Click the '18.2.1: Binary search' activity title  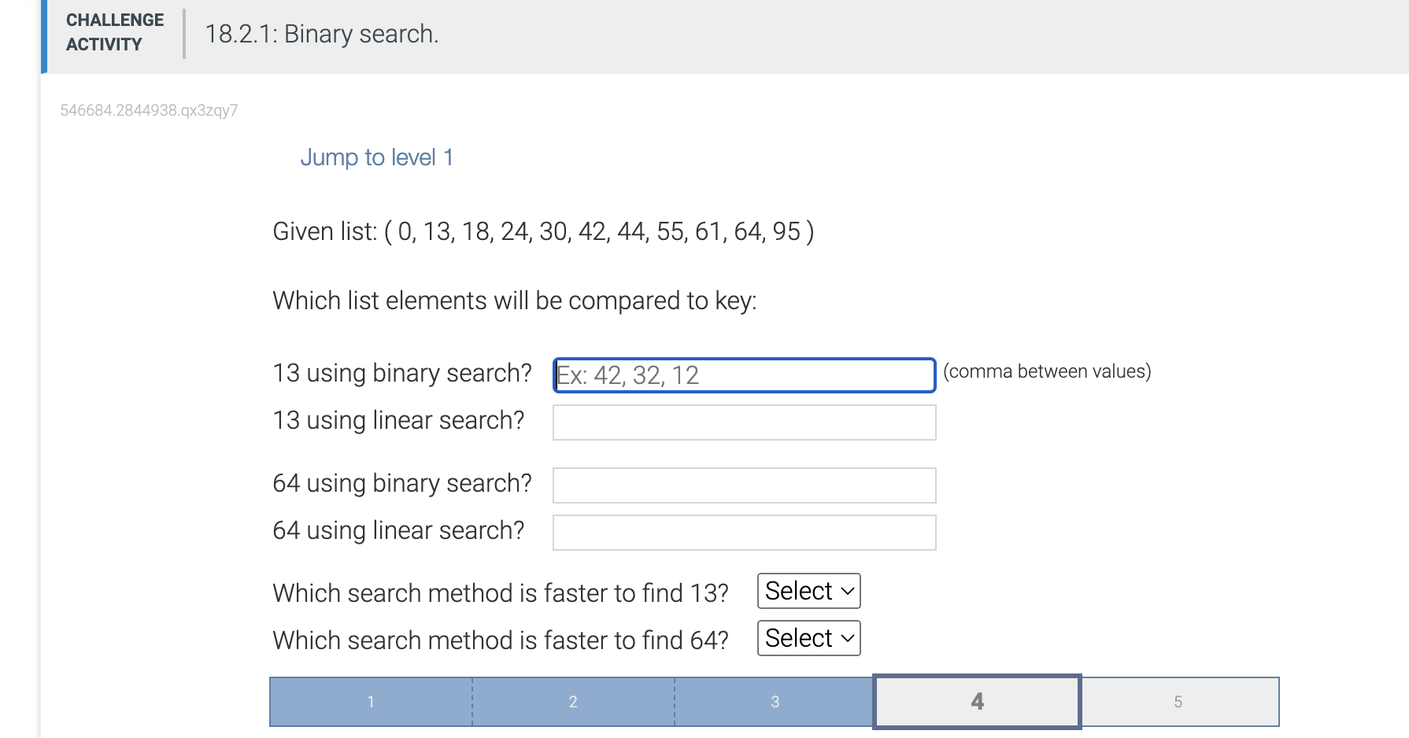click(x=321, y=34)
